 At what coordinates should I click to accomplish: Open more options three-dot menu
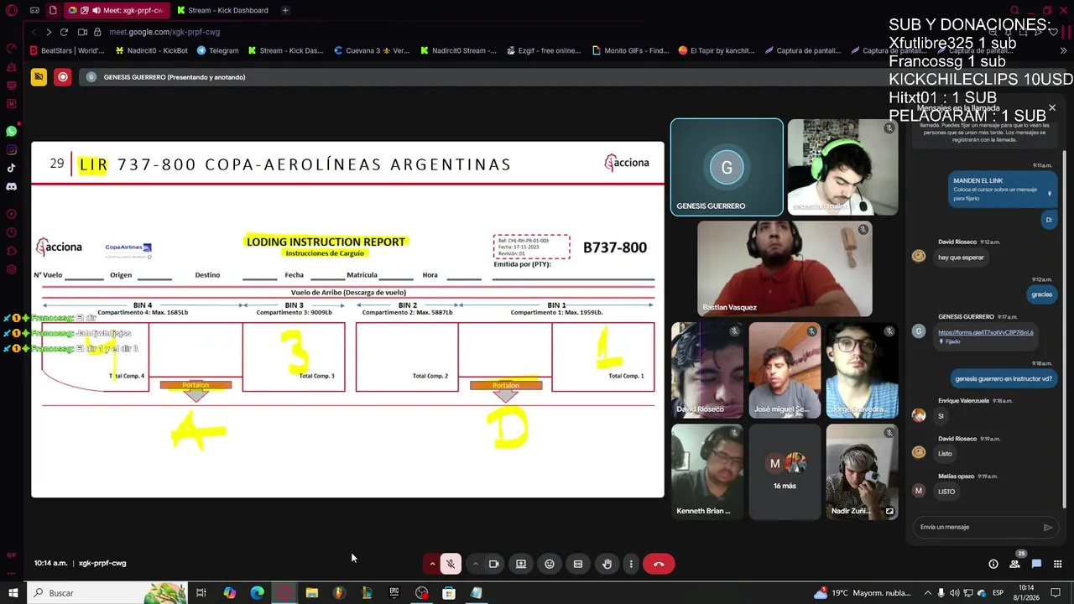631,564
